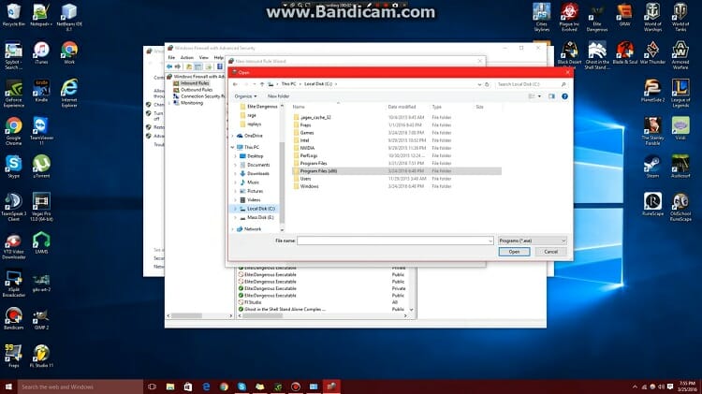The image size is (702, 394).
Task: Select the Users folder row
Action: coord(397,179)
